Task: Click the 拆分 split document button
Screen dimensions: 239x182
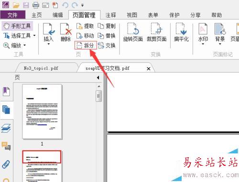Action: click(x=86, y=46)
